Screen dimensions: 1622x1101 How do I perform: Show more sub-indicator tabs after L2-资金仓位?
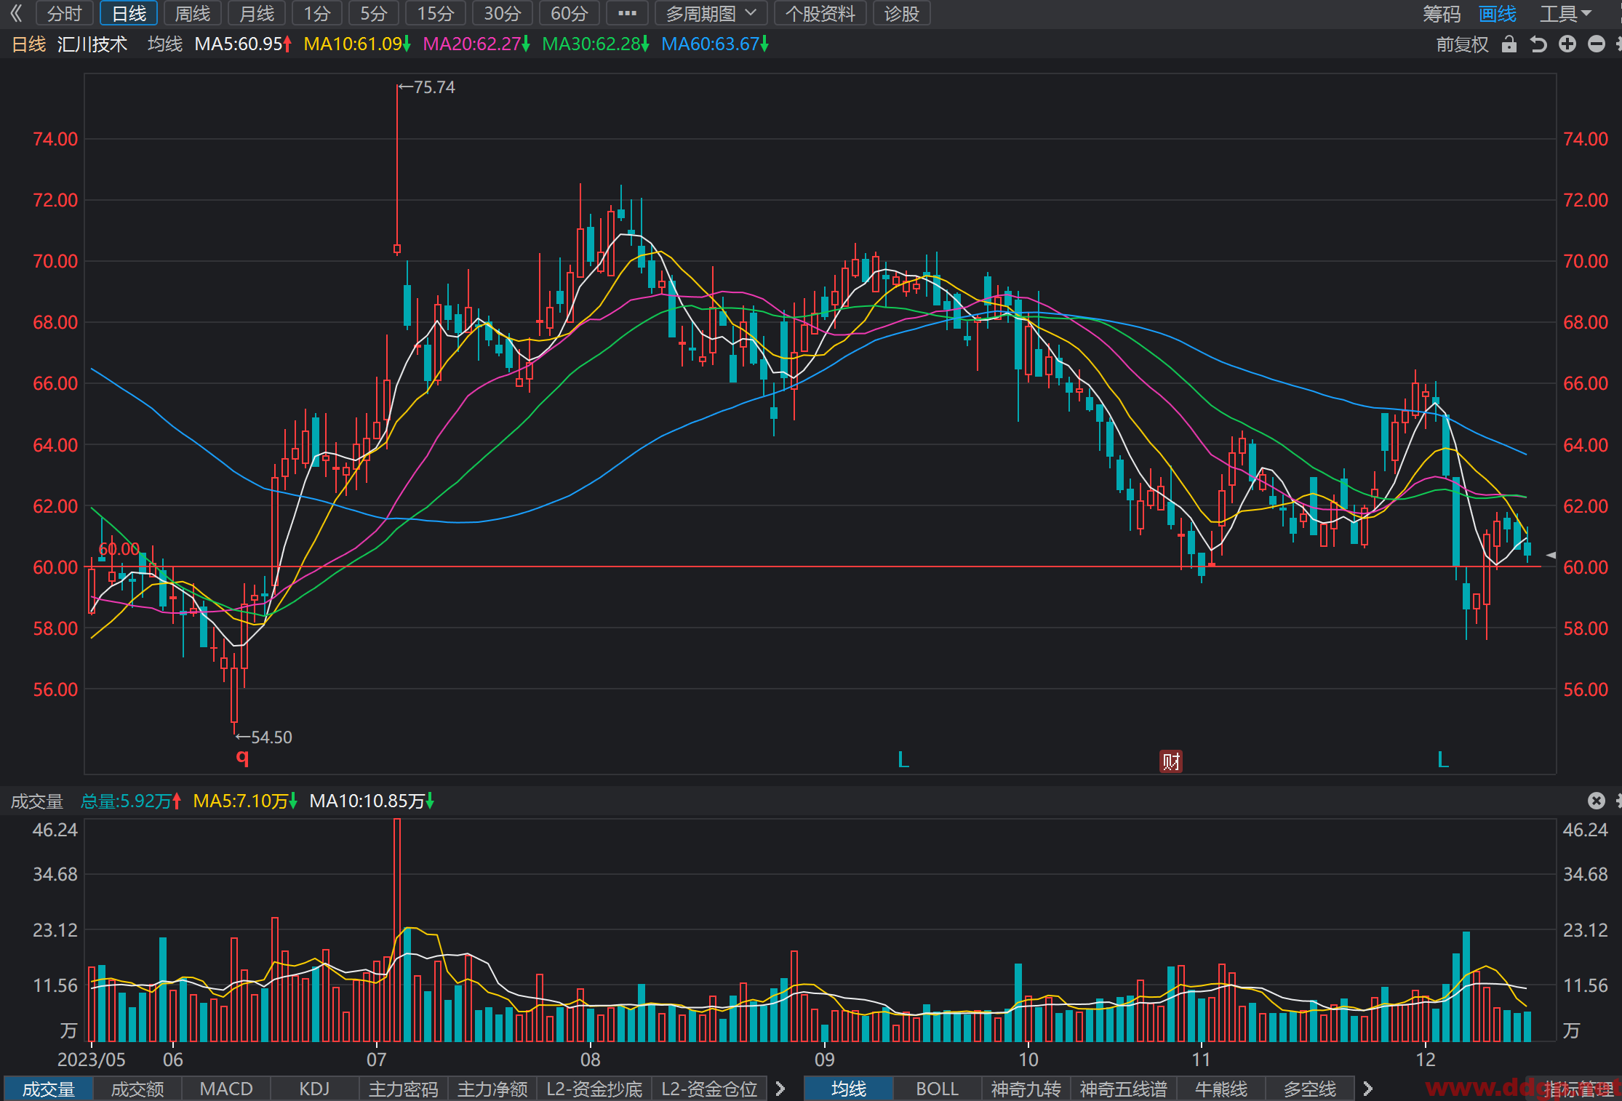780,1089
